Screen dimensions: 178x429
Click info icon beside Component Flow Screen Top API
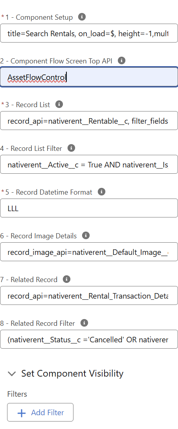pyautogui.click(x=121, y=61)
